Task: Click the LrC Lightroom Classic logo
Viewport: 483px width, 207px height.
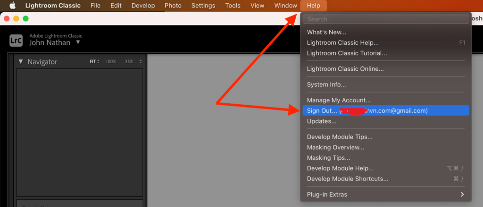Action: coord(16,40)
